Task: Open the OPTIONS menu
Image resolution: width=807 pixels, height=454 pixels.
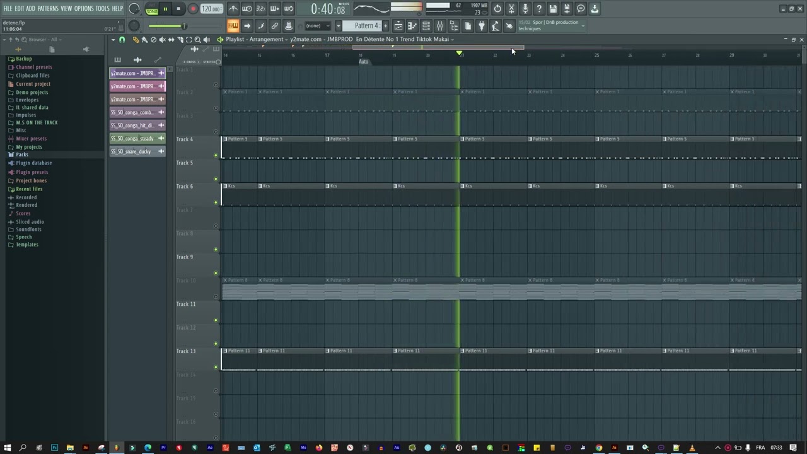Action: click(84, 8)
